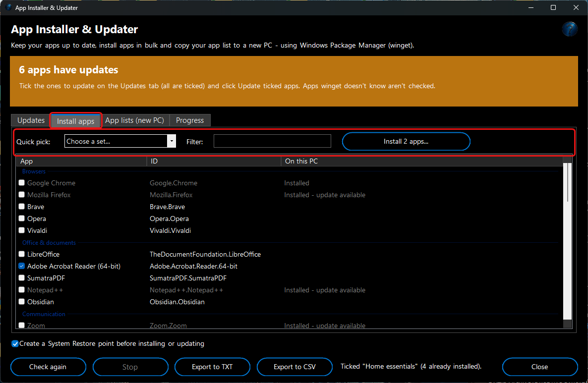
Task: Click the Google.Chrome ID cell
Action: [173, 183]
